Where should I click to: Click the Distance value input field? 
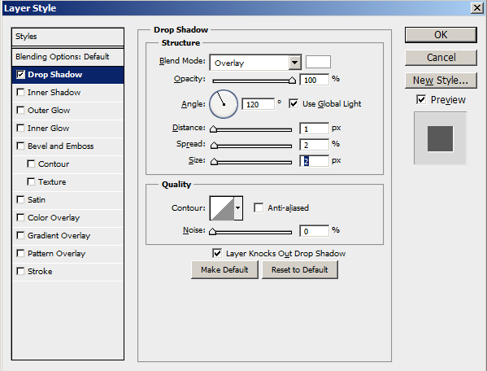click(314, 129)
